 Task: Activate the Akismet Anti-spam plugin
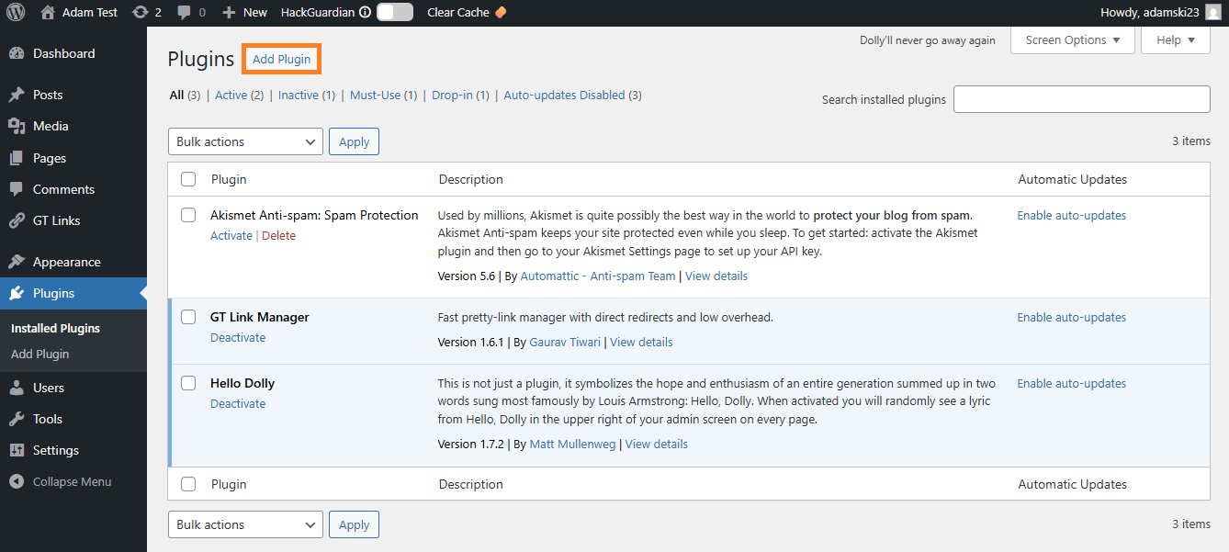click(231, 235)
